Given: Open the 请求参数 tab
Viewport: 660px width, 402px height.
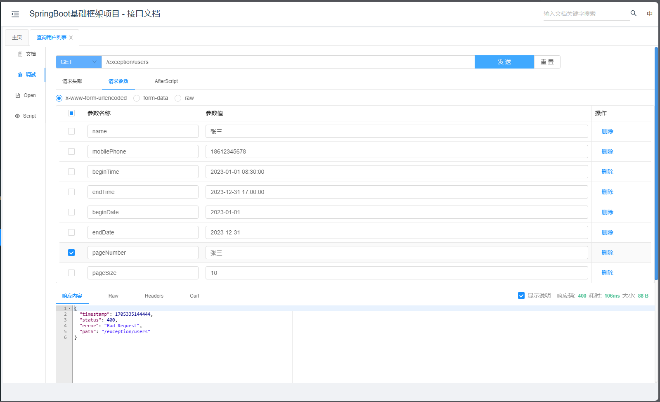Looking at the screenshot, I should [x=118, y=81].
